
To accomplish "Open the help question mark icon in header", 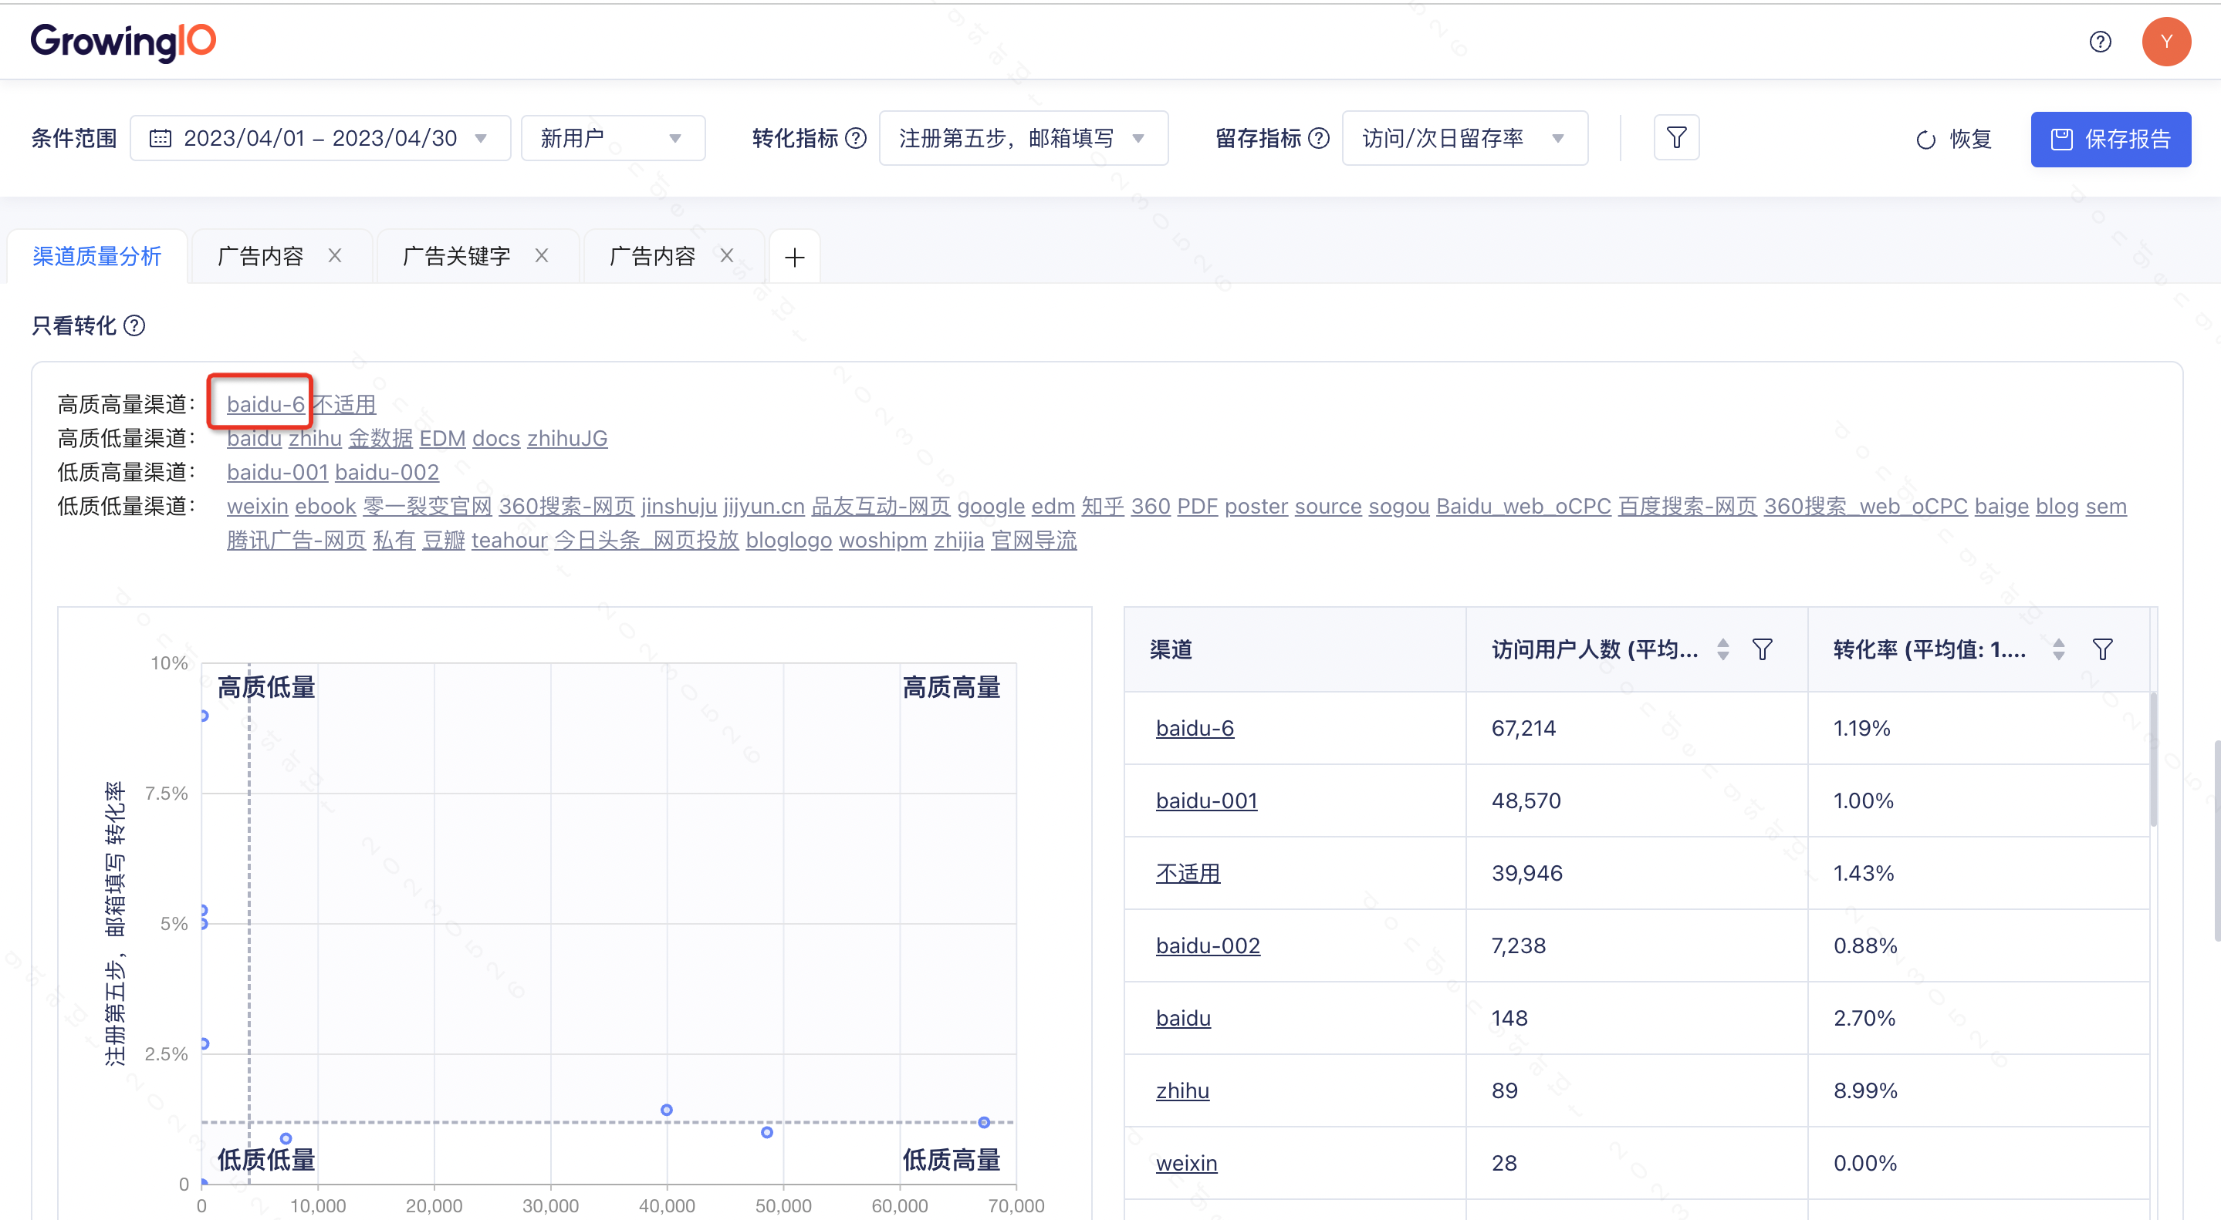I will 2101,42.
